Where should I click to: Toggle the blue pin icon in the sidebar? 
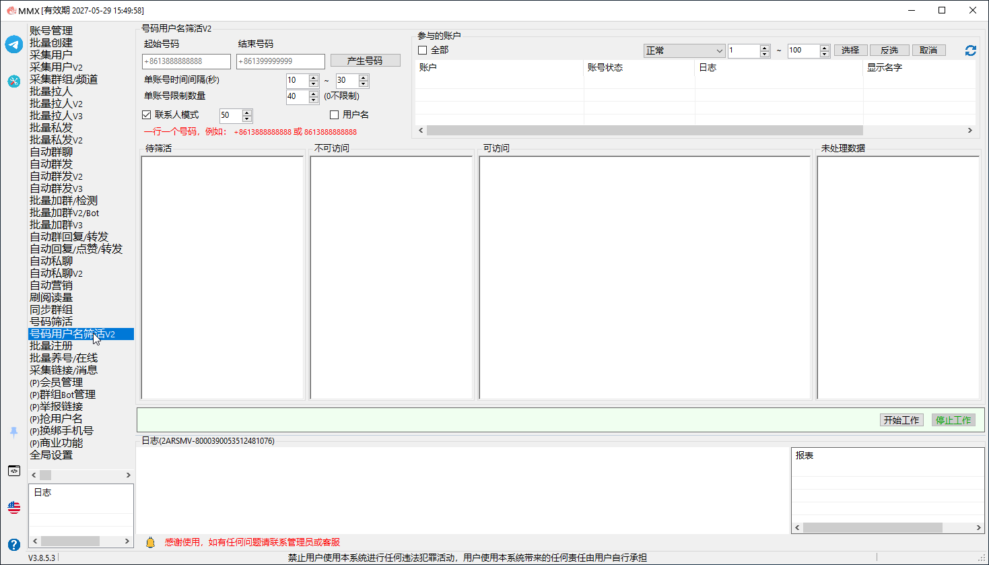click(14, 432)
